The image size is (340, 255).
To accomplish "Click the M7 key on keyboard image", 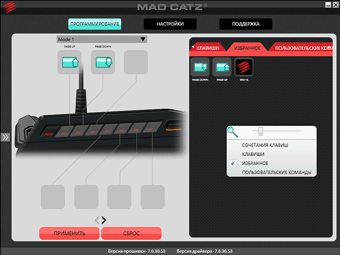I will click(x=152, y=127).
